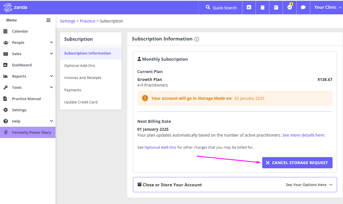Click the Optional Add-Ons link in billing text
This screenshot has width=343, height=204.
click(x=160, y=147)
